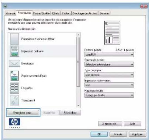Select 'Paramètres d'usine par défaut' text
The image size is (149, 140).
coord(38,39)
